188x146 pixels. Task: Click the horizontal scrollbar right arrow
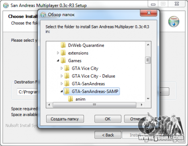pyautogui.click(x=141, y=105)
